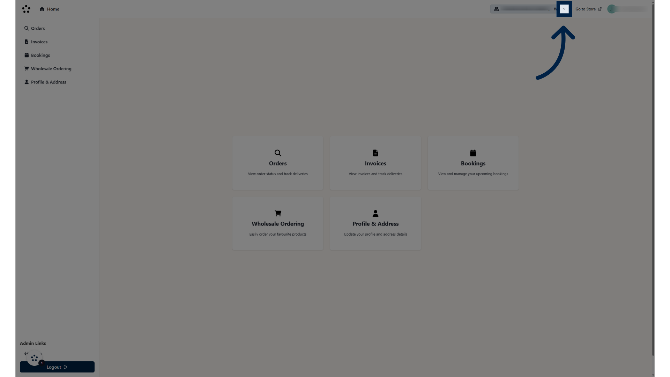Viewport: 670px width, 377px height.
Task: Click the Orders search icon on homepage
Action: (x=278, y=153)
